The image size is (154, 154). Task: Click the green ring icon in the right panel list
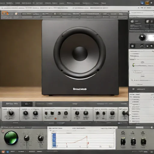pos(134,65)
